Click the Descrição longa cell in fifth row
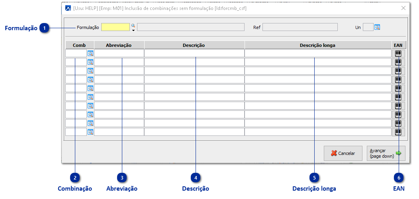Screen dimensions: 419x199 318,89
